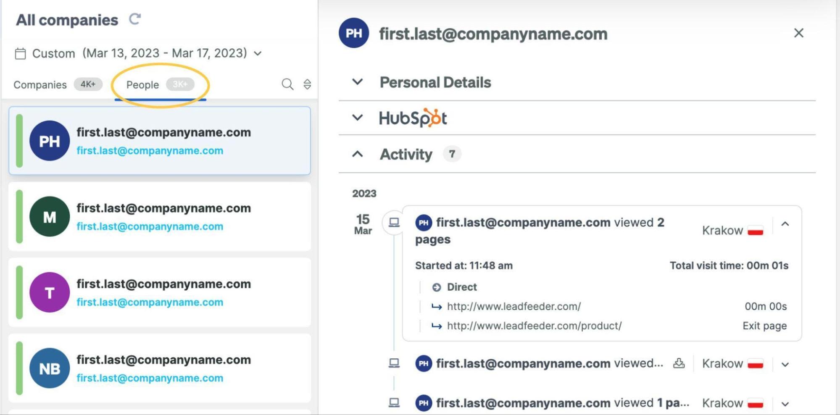Select the M avatar contact card
The width and height of the screenshot is (840, 415).
click(160, 217)
